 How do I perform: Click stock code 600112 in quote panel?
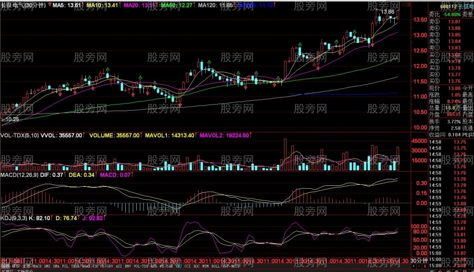click(449, 6)
